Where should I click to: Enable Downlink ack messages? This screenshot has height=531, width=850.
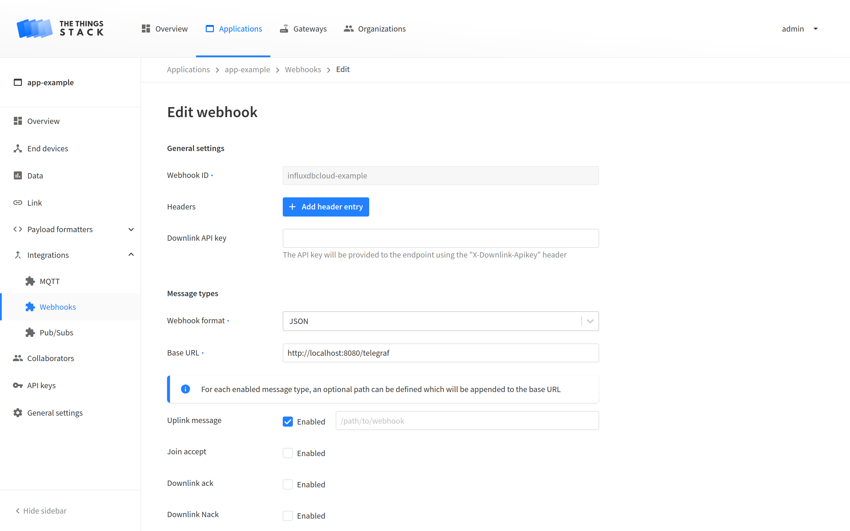coord(288,484)
